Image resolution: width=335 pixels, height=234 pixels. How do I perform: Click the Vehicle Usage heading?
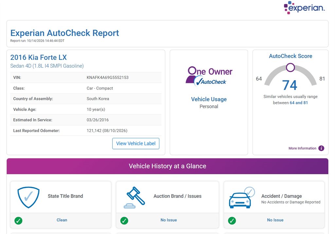(x=209, y=99)
